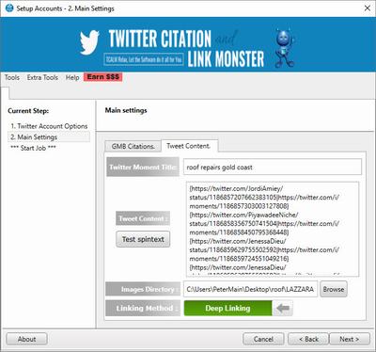Select step 2. Main Settings
Screen dimensions: 376x352
tap(49, 137)
